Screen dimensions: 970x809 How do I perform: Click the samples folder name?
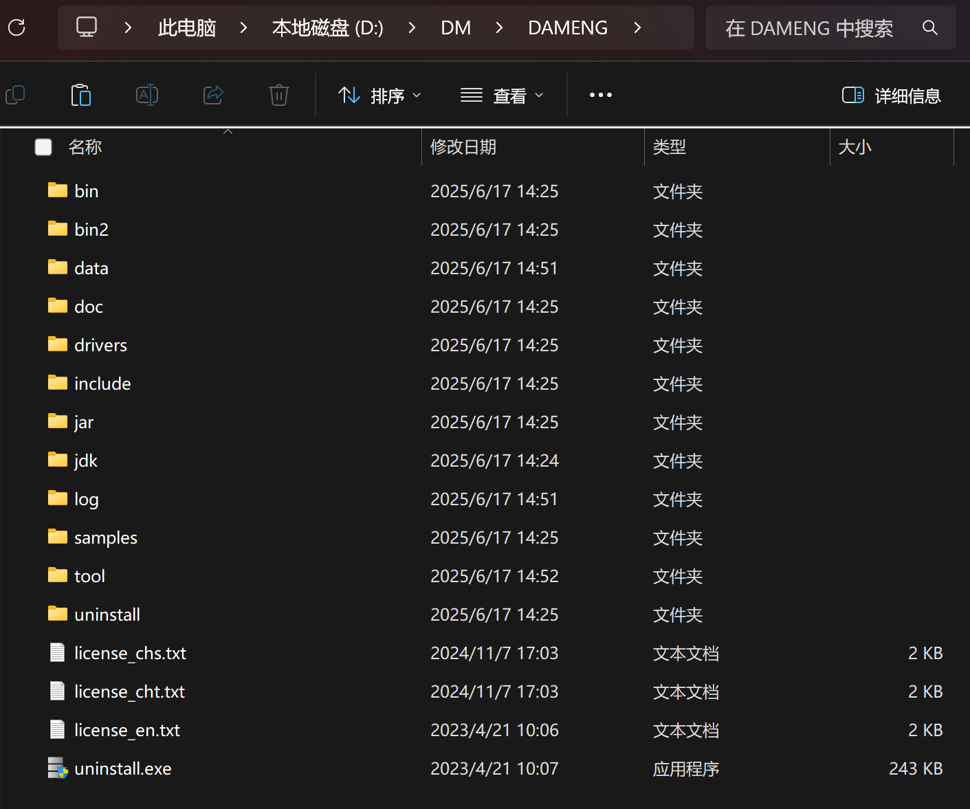click(106, 538)
